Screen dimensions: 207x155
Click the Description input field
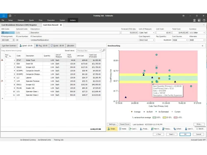[x=75, y=33]
